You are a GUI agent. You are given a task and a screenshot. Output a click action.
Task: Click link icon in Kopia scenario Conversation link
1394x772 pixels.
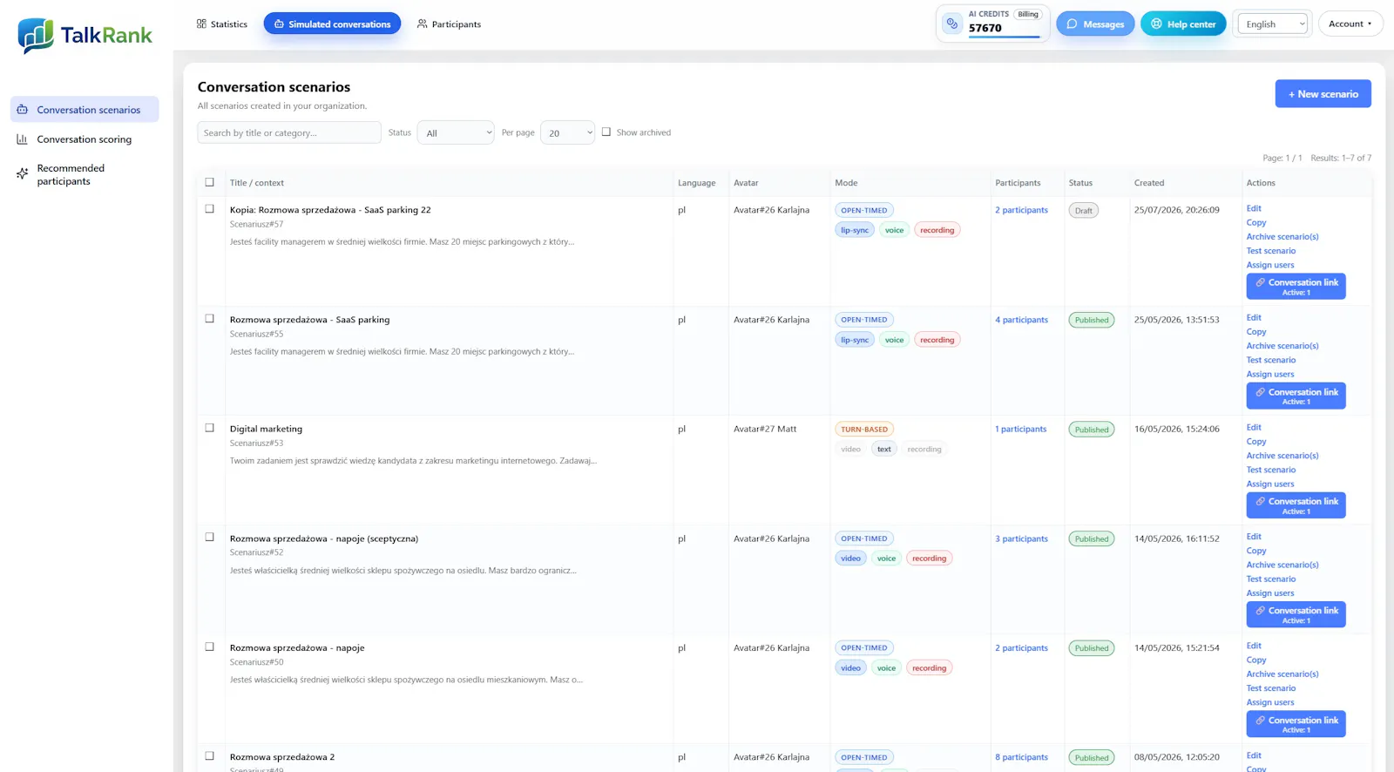[x=1260, y=282]
